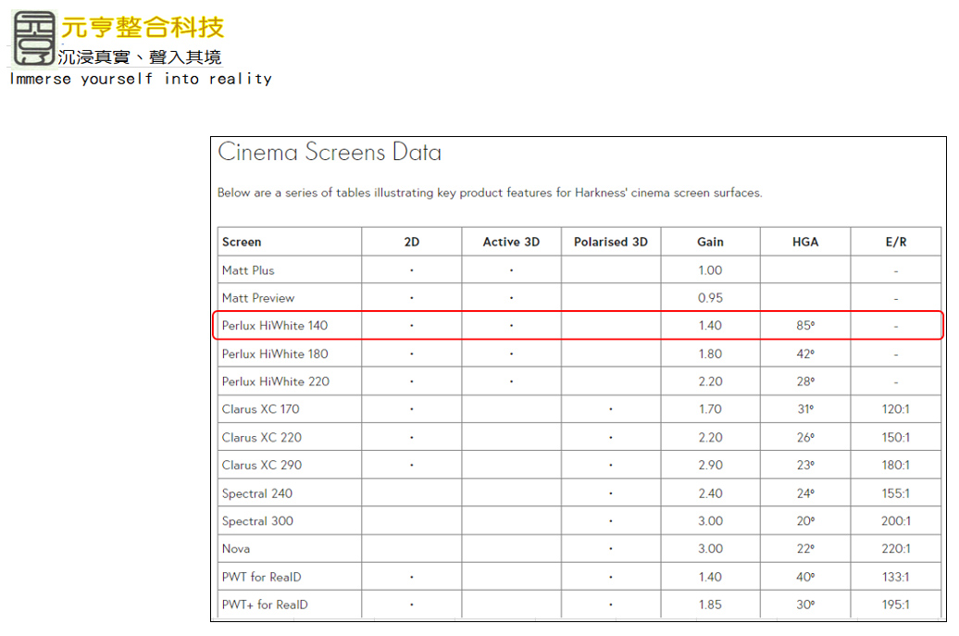Select the 'Perlux HiWhite 180' row name
Screen dimensions: 959x636
(x=275, y=354)
